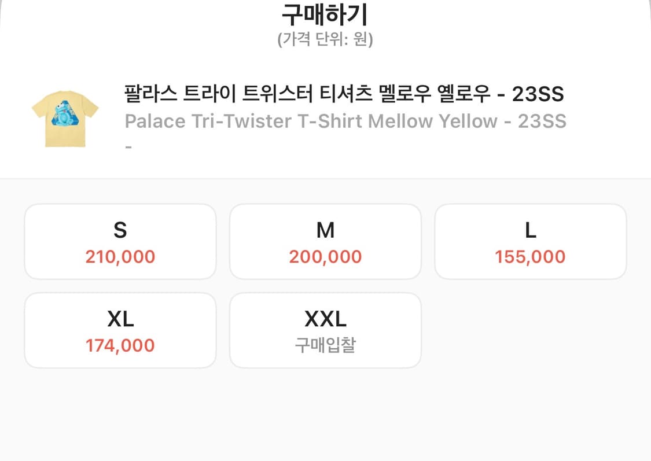Click the price unit note 가격 단위: 원
Screen dimensions: 651x461
point(325,40)
